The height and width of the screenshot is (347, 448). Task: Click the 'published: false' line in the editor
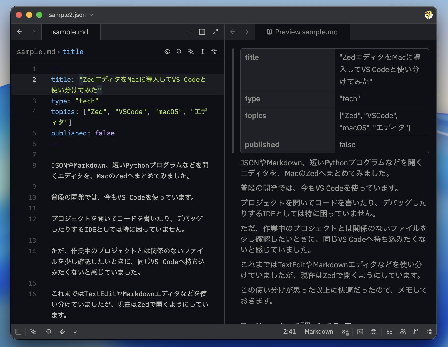point(83,133)
